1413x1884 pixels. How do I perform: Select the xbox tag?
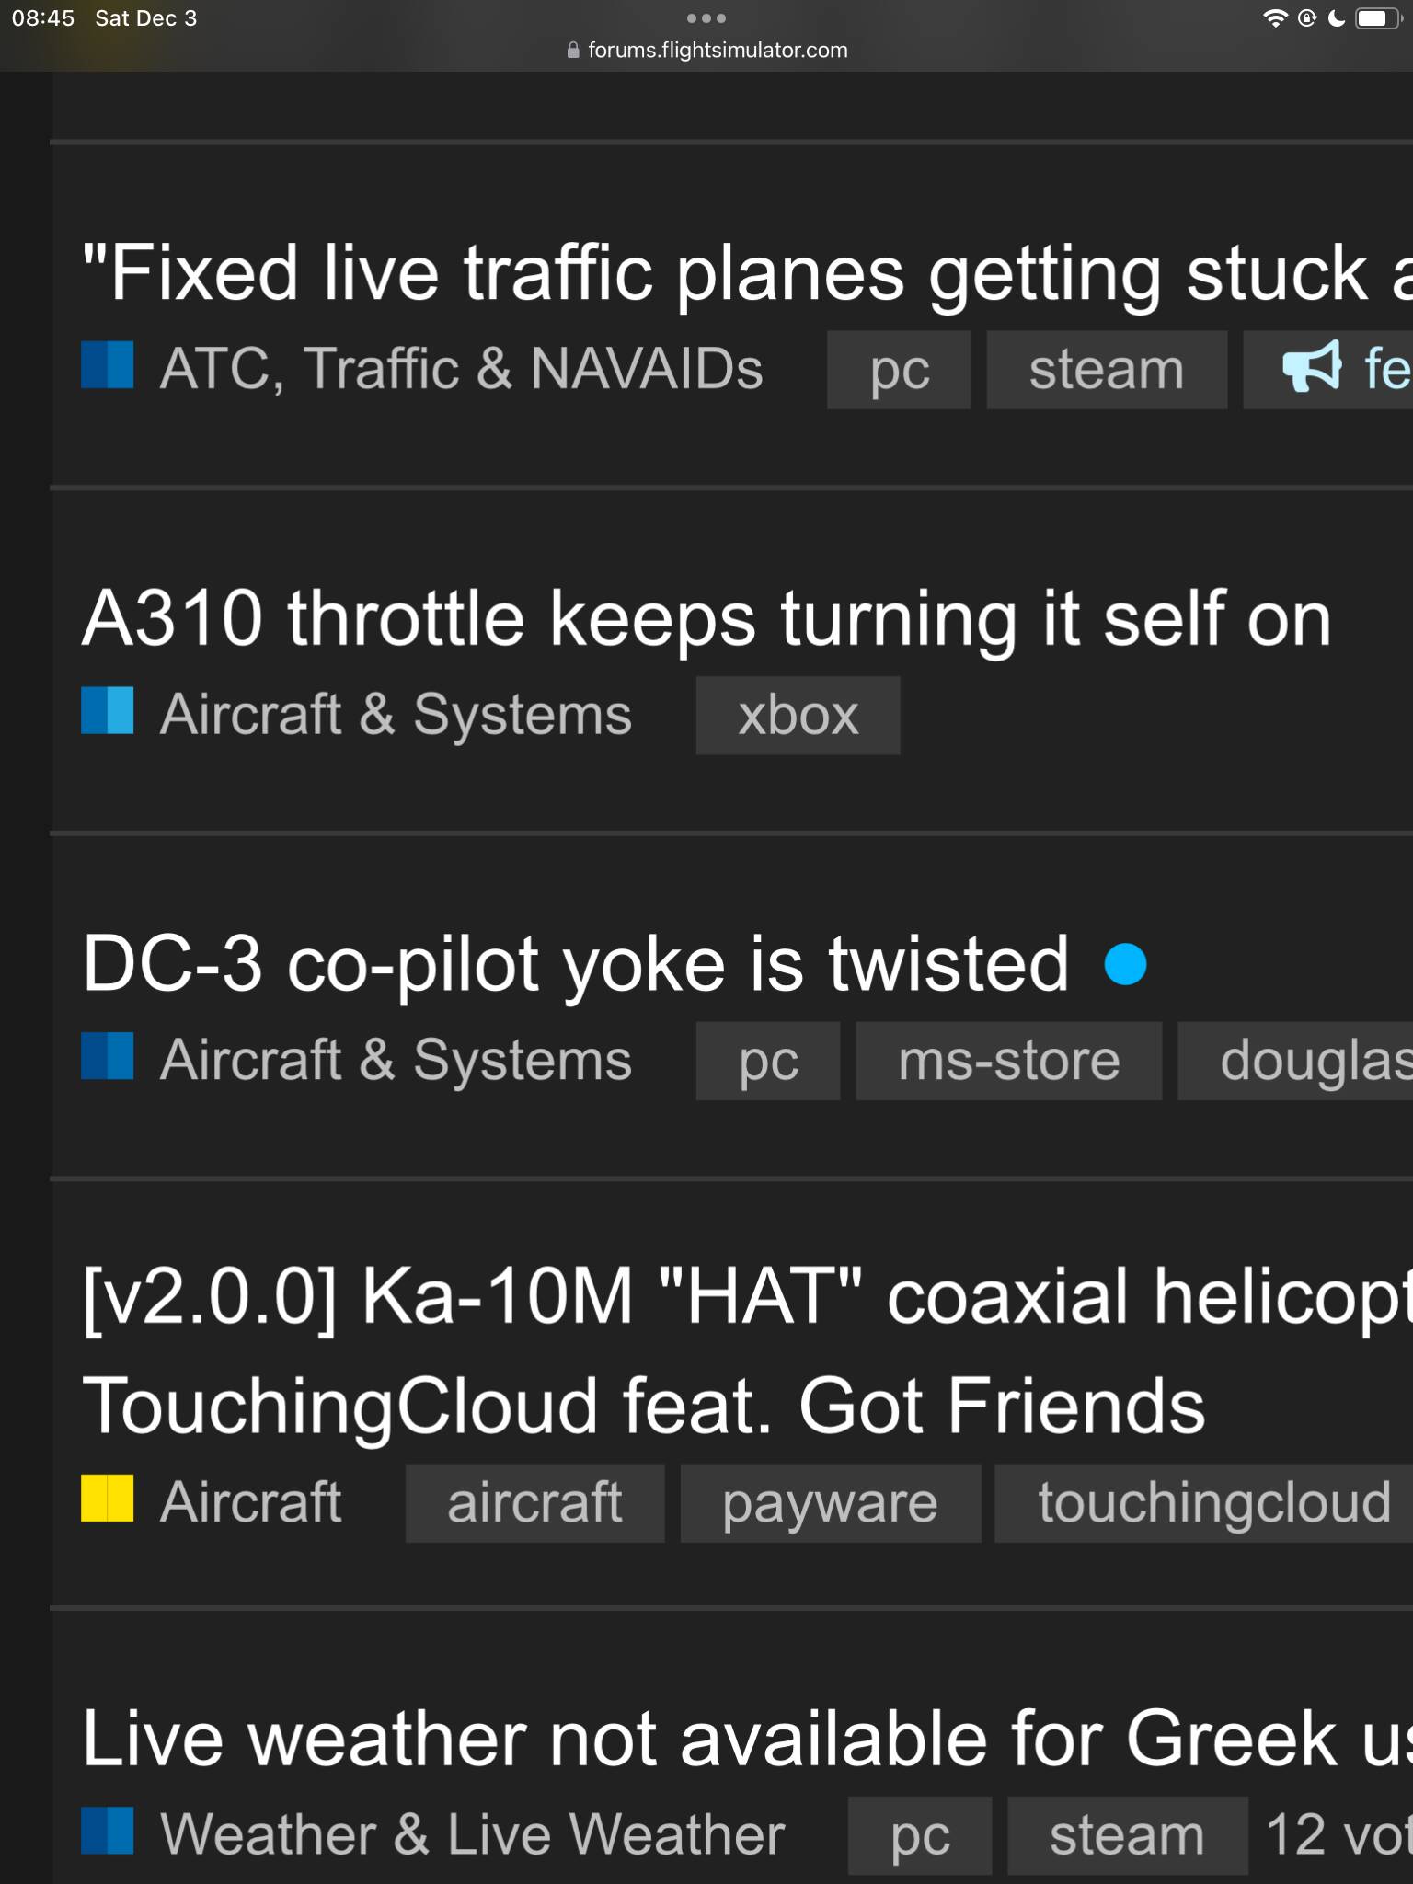[x=798, y=716]
